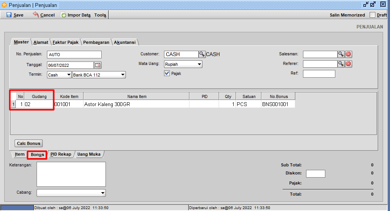Screen dimensions: 390x211
Task: Switch to the Alamat tab
Action: coord(41,42)
